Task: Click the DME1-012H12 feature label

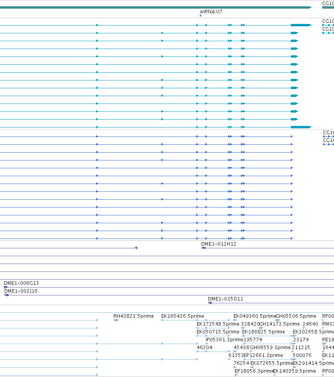Action: pyautogui.click(x=219, y=244)
